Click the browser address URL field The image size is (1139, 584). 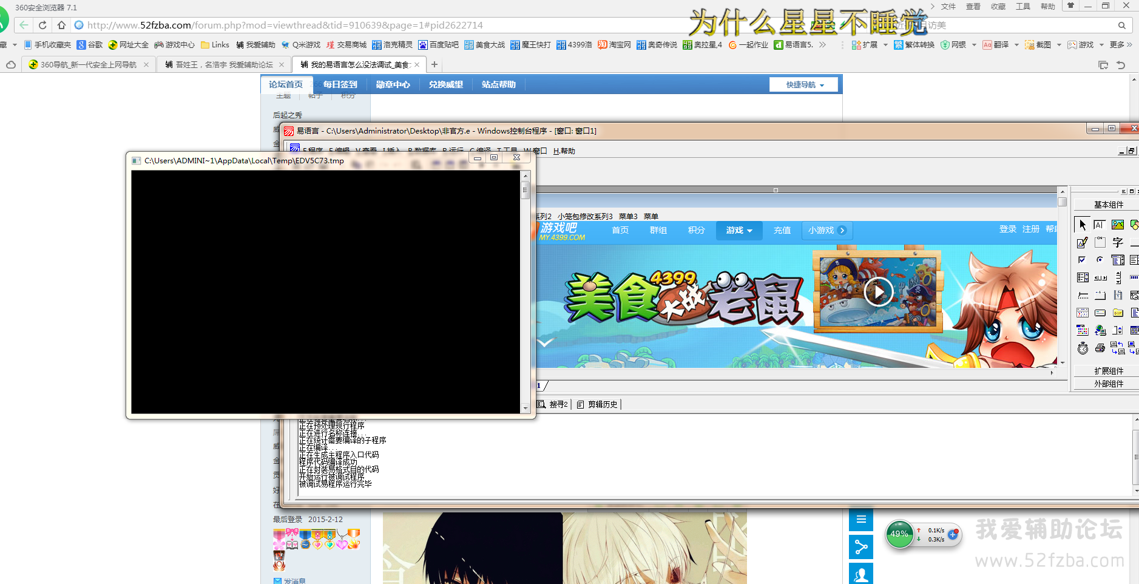[285, 25]
